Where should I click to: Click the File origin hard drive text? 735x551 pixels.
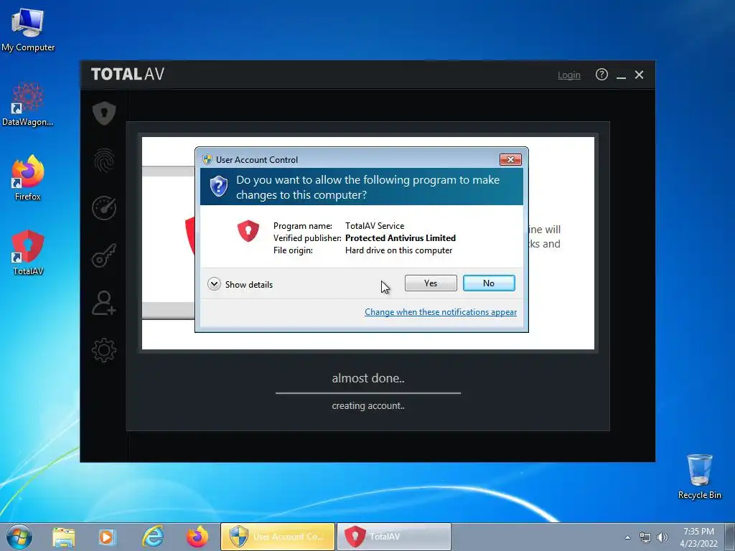[x=398, y=250]
